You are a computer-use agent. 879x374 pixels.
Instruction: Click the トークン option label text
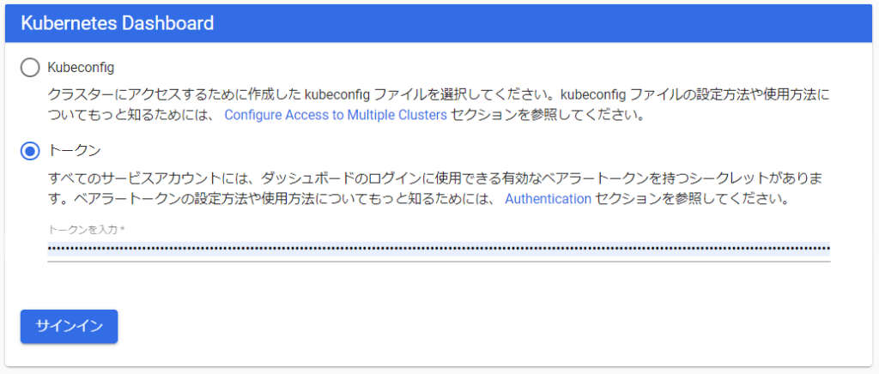point(75,151)
